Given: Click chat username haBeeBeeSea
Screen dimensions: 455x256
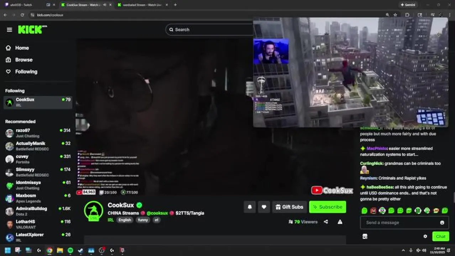Looking at the screenshot, I should coord(380,187).
